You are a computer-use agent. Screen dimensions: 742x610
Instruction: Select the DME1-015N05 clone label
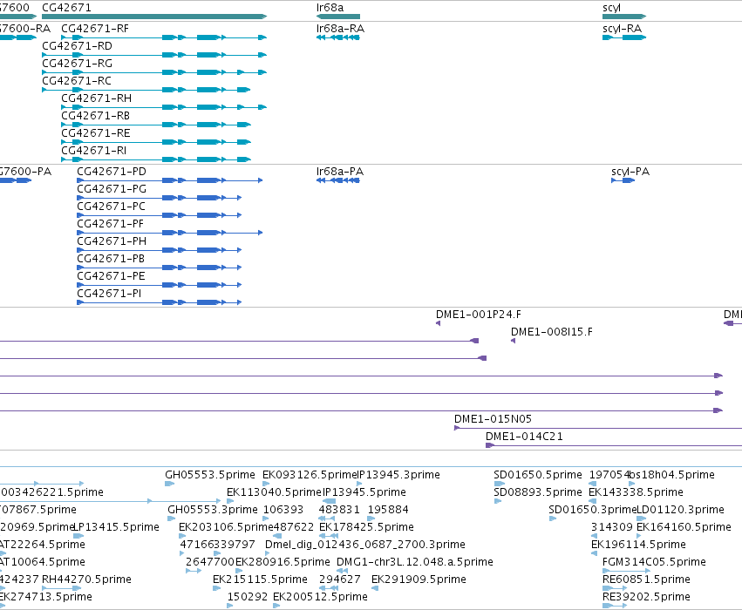493,419
